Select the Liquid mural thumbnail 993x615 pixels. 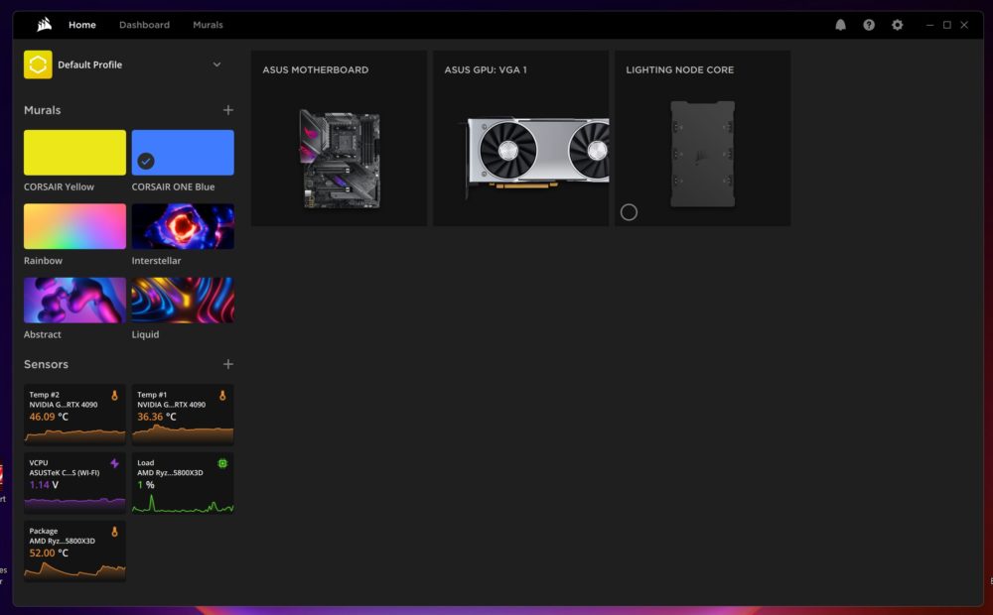tap(183, 301)
